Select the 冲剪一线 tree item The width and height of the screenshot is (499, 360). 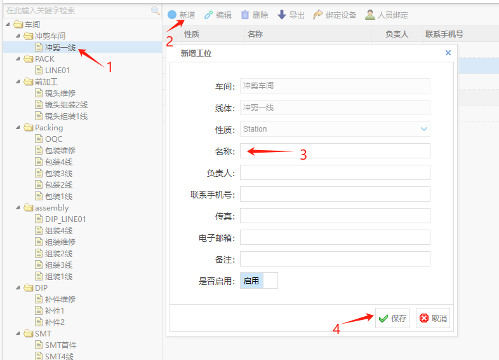tap(60, 48)
